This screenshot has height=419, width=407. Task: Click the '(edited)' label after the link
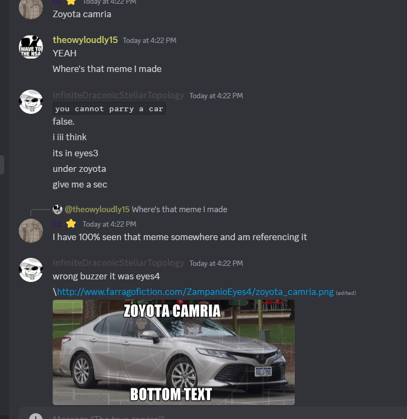(x=346, y=293)
